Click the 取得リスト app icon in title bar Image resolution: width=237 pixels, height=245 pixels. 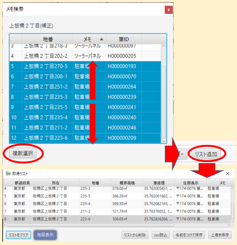[8, 173]
